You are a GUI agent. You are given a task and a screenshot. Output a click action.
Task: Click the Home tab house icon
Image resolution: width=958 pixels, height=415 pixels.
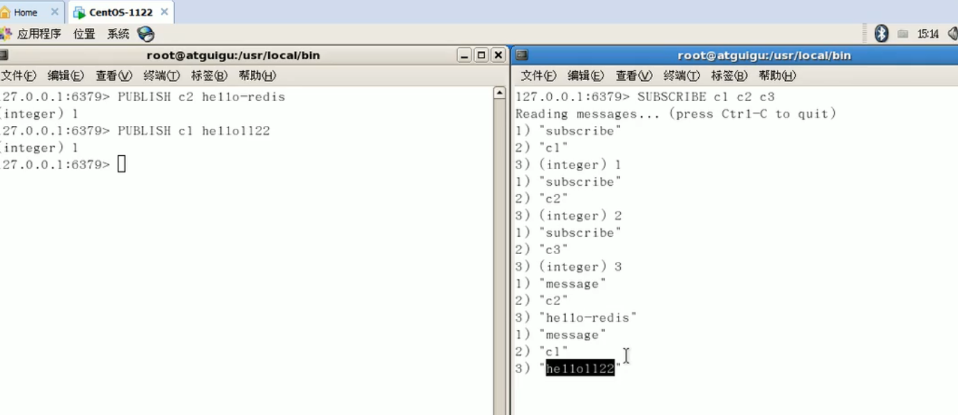pos(6,13)
